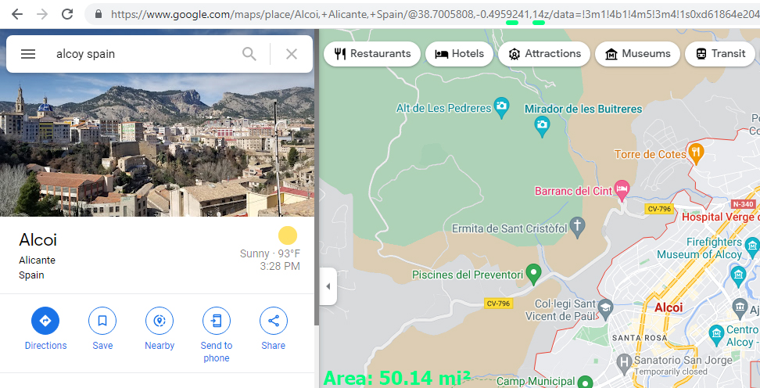Image resolution: width=760 pixels, height=388 pixels.
Task: Select the Hotels filter chip
Action: [x=459, y=54]
